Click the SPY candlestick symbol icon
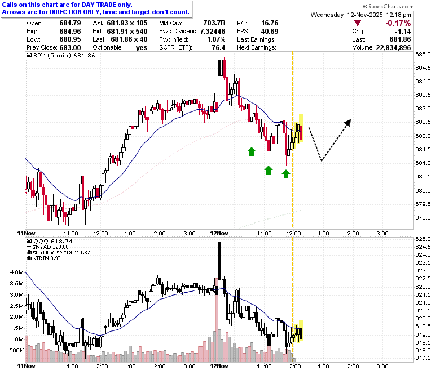 pyautogui.click(x=29, y=55)
